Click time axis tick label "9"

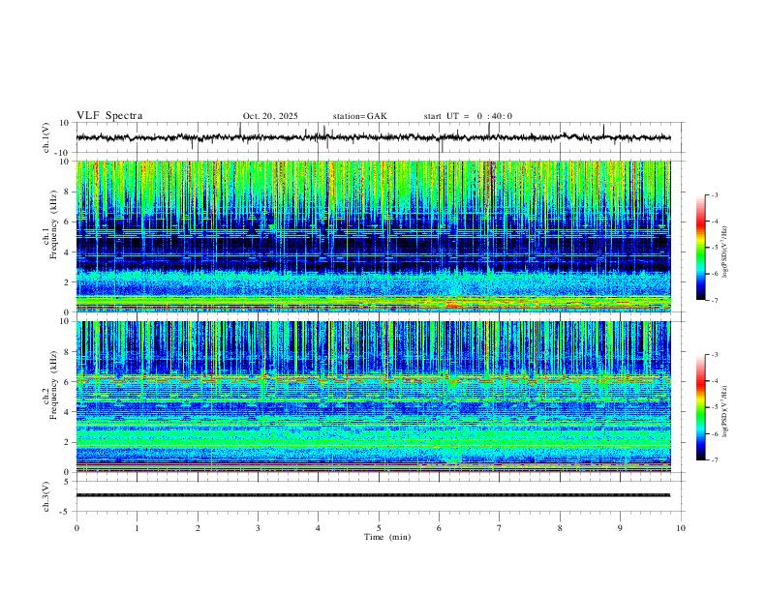pos(620,528)
